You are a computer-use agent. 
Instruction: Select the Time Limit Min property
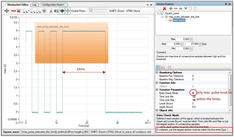click(x=166, y=97)
